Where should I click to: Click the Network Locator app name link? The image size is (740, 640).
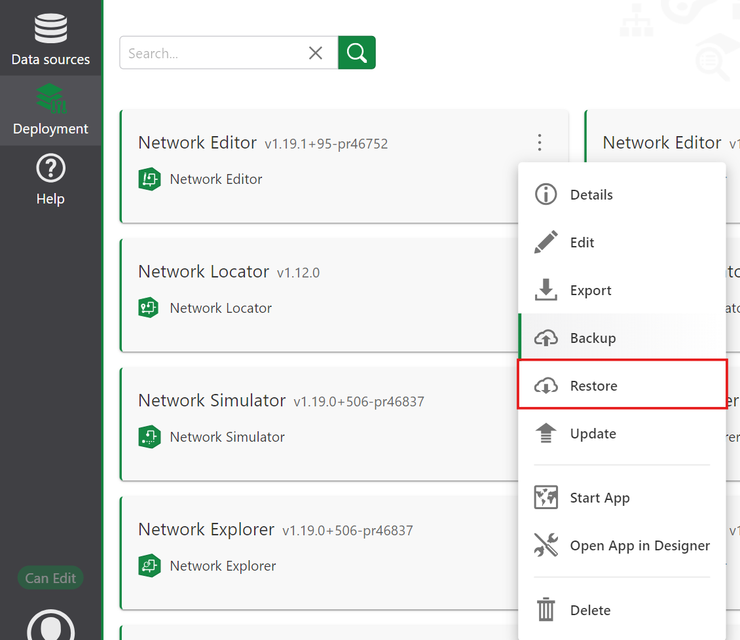(221, 308)
